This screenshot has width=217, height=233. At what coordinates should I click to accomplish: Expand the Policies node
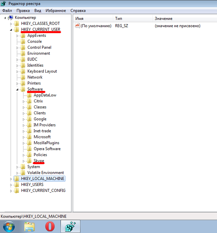point(23,155)
